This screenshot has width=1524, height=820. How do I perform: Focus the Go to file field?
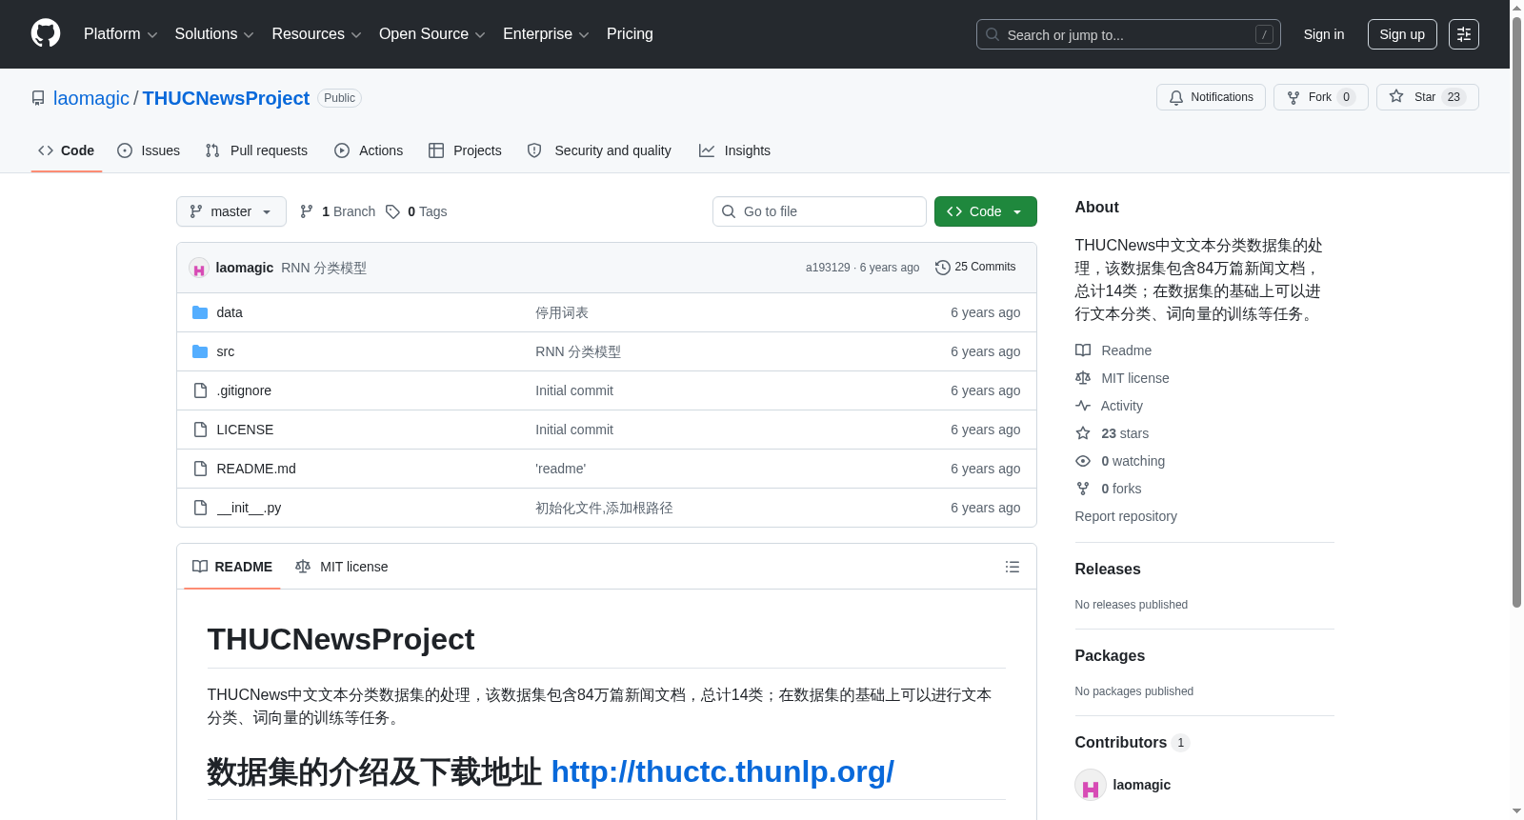pos(819,211)
